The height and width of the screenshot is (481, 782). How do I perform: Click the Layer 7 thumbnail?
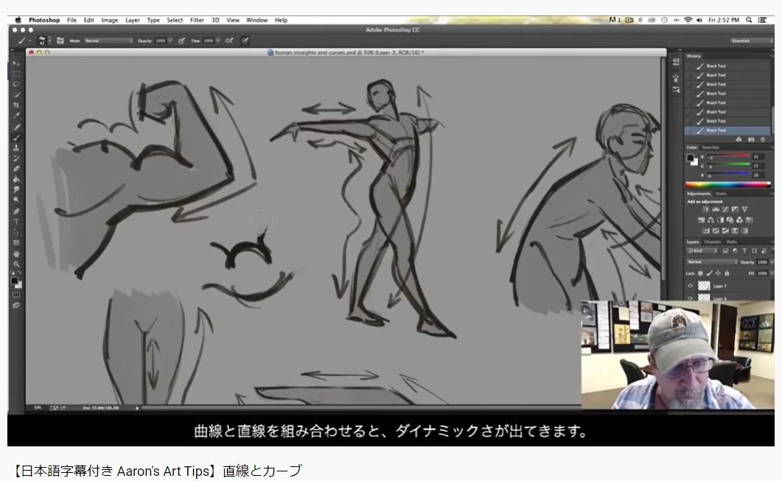704,286
